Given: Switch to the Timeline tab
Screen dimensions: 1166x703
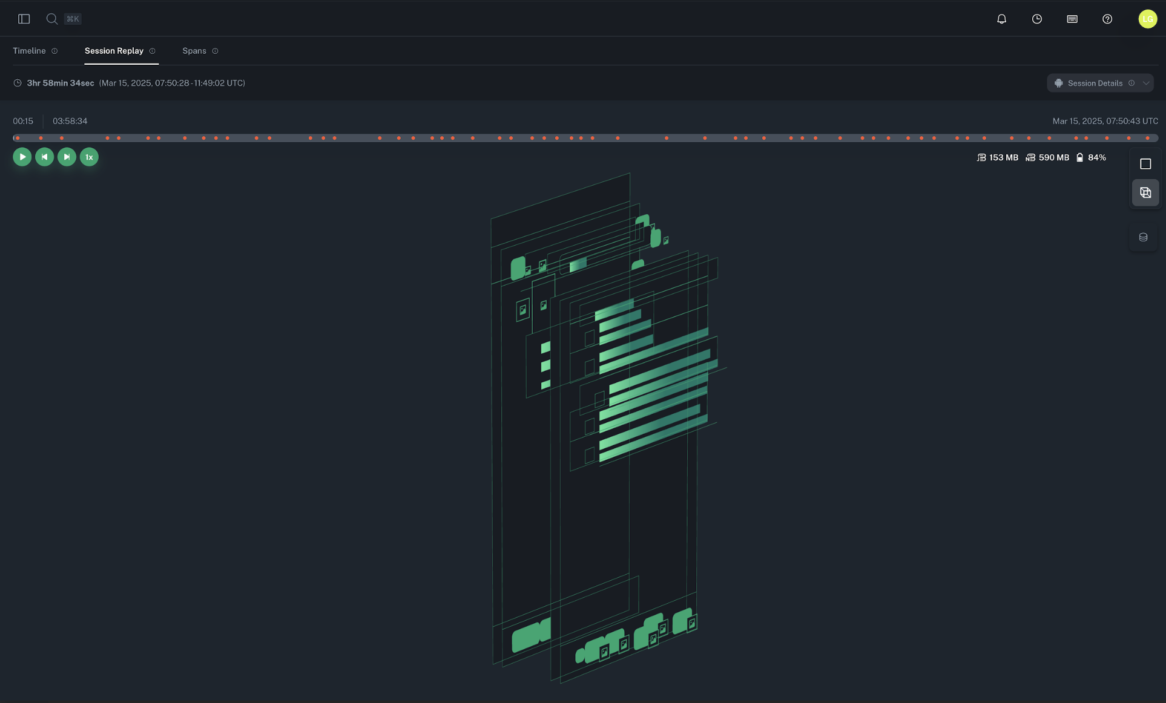Looking at the screenshot, I should [x=29, y=51].
